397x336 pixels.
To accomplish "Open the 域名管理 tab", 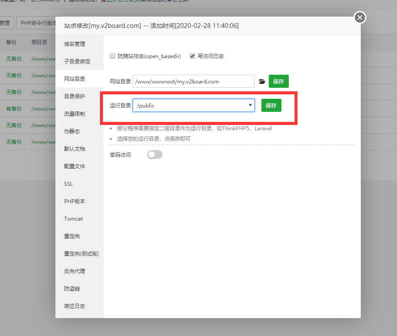I will pyautogui.click(x=75, y=44).
